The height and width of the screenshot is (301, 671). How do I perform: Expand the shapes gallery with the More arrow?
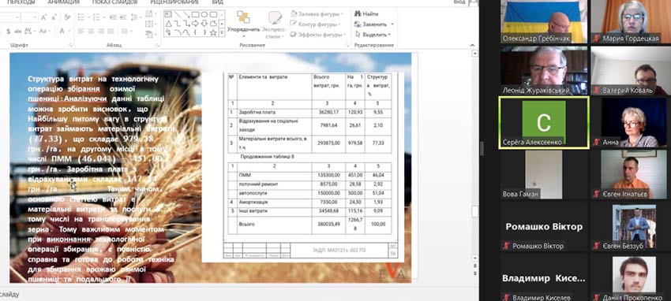(x=222, y=32)
